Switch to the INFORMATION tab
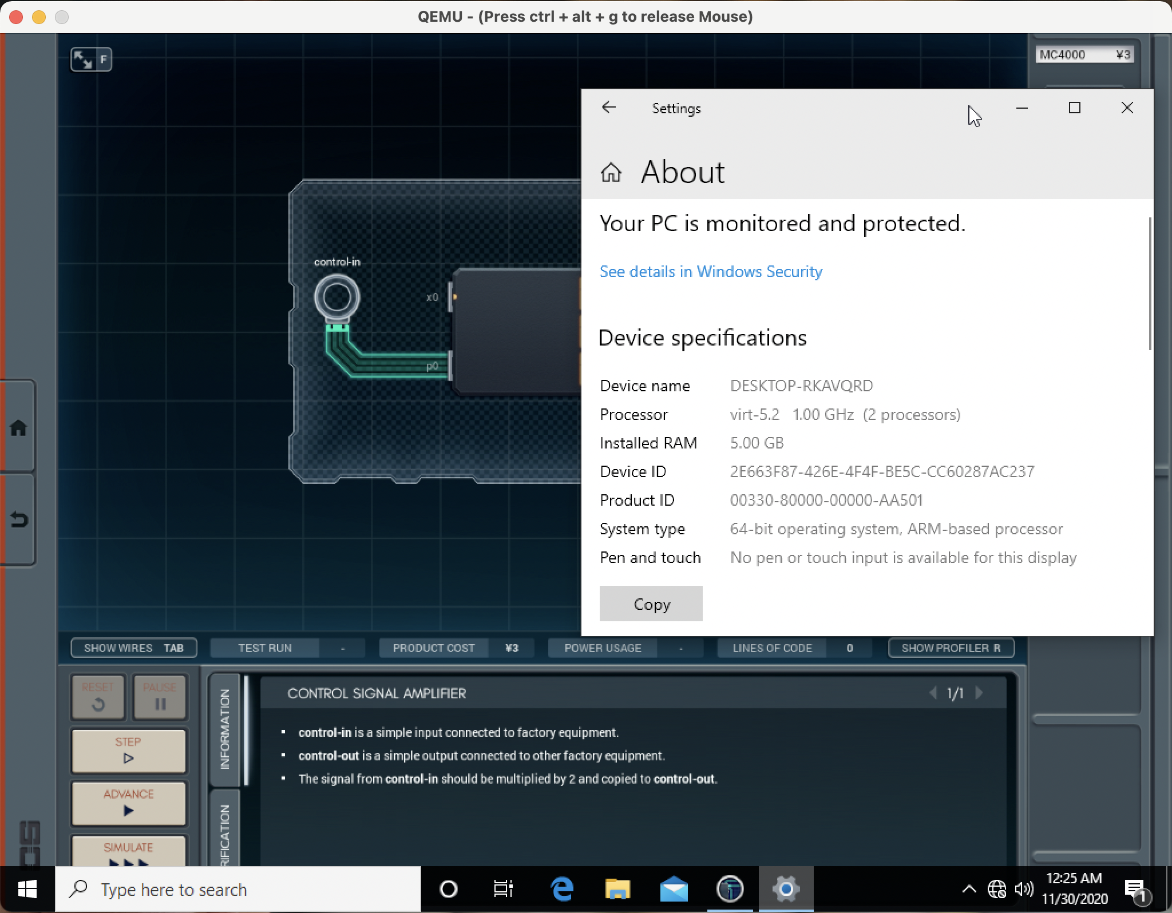This screenshot has width=1172, height=913. point(224,729)
